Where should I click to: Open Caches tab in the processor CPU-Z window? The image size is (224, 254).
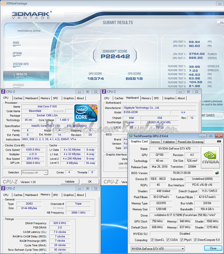[x=18, y=98]
